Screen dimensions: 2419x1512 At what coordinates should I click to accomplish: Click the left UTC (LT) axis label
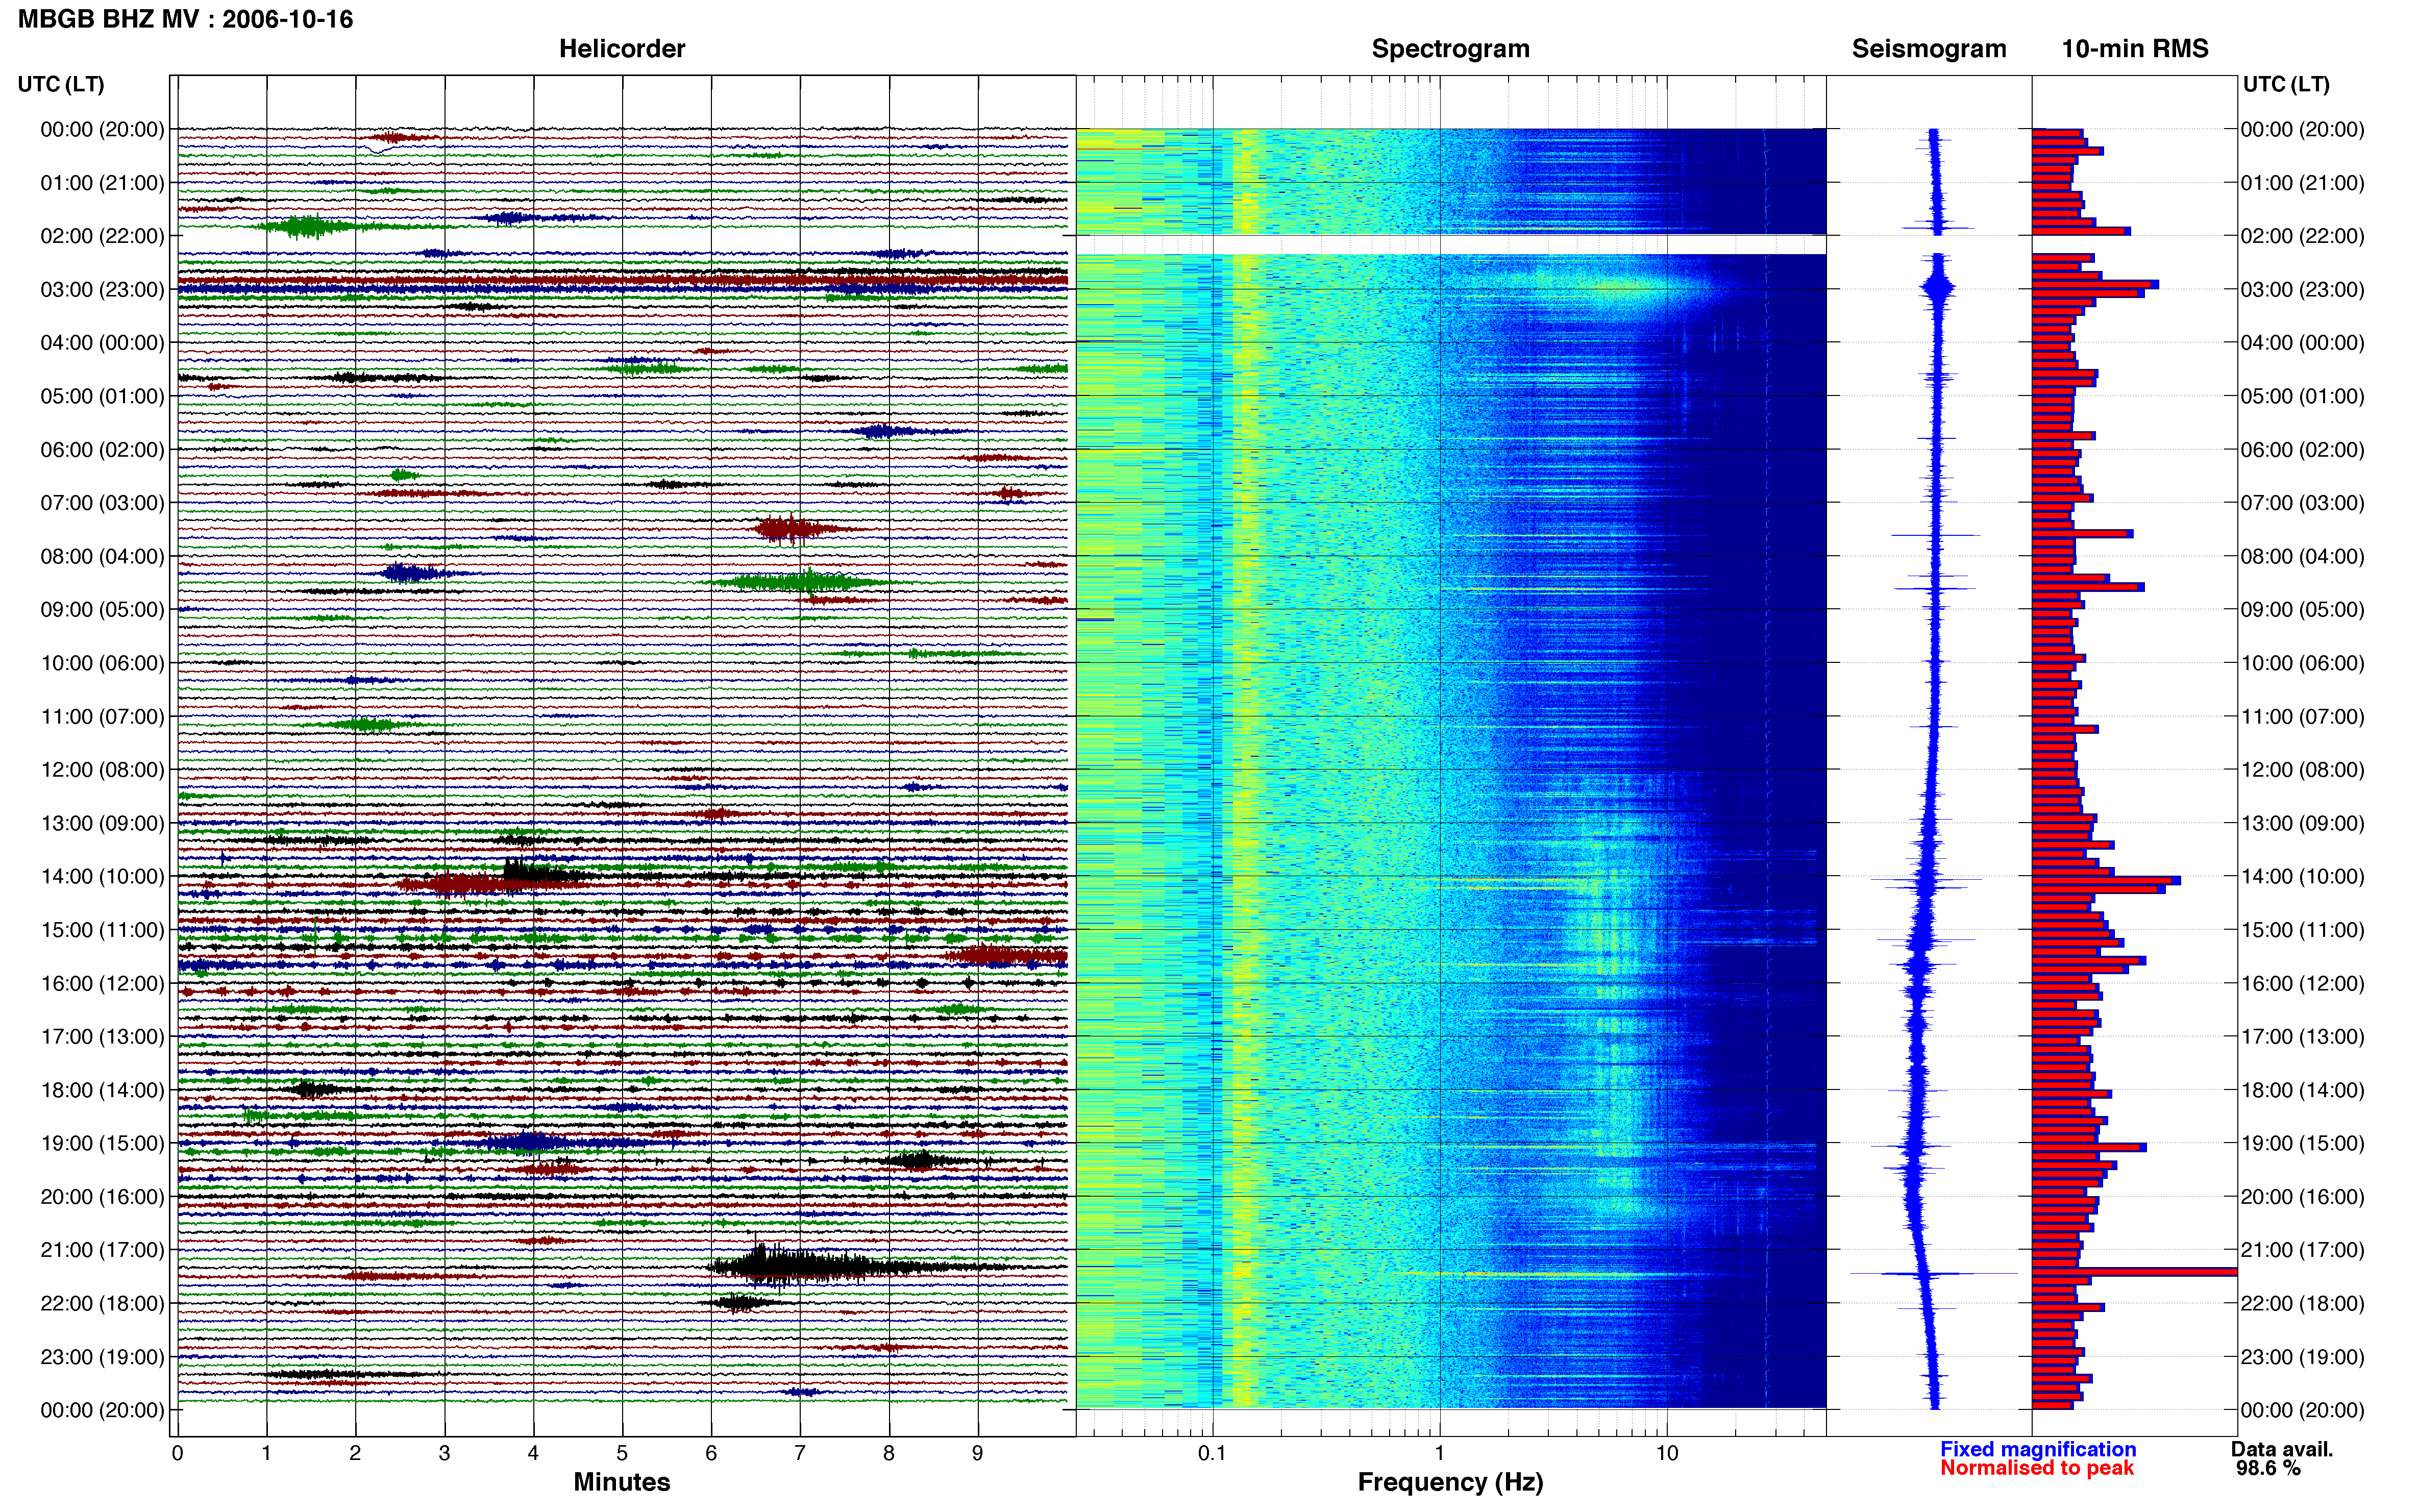click(x=61, y=84)
